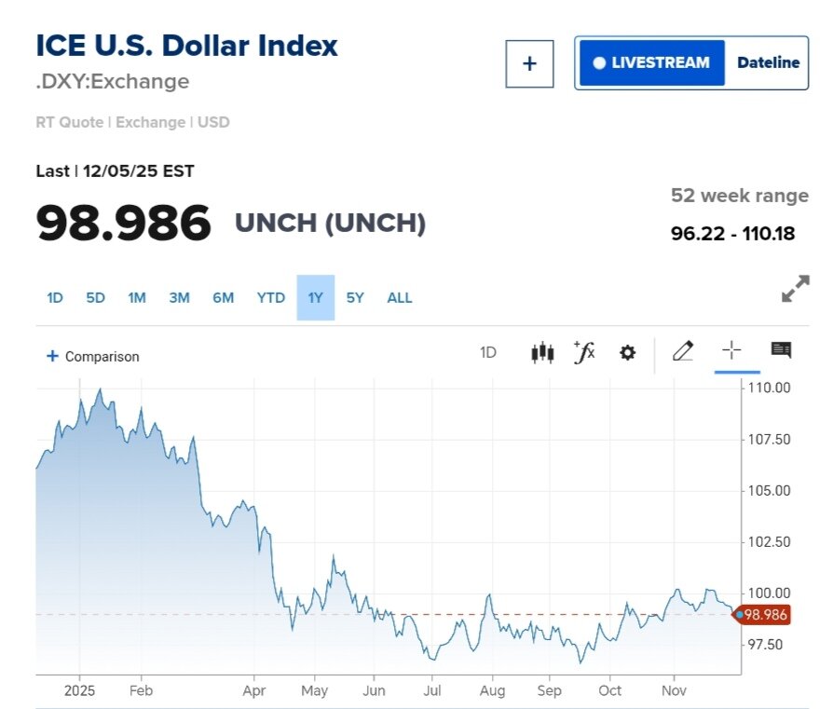Select the 1D time range

[x=55, y=298]
